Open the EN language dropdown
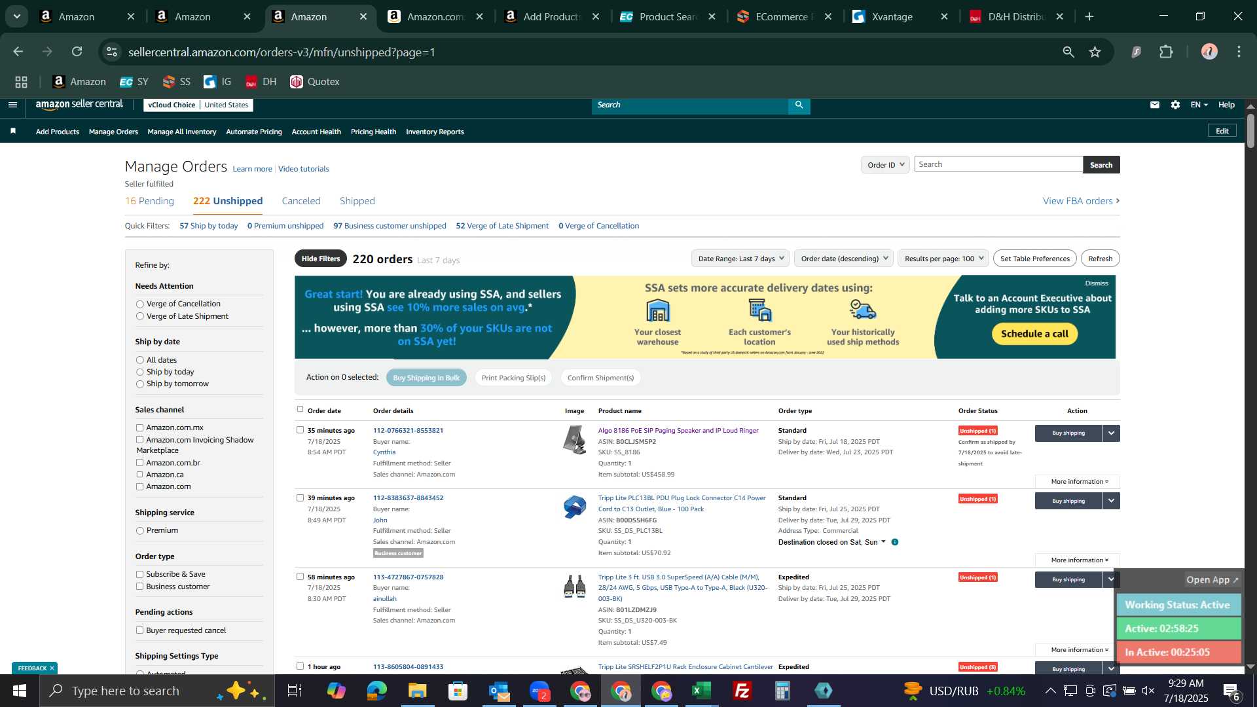The image size is (1257, 707). [x=1199, y=105]
